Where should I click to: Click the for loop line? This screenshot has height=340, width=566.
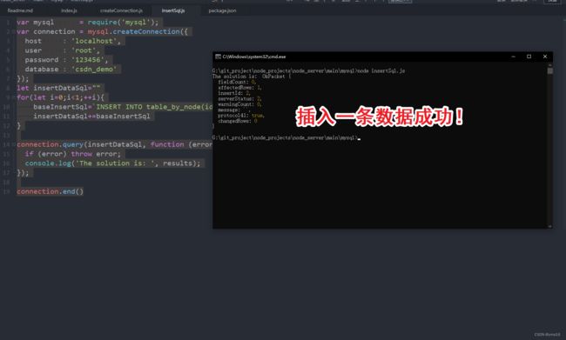[60, 97]
